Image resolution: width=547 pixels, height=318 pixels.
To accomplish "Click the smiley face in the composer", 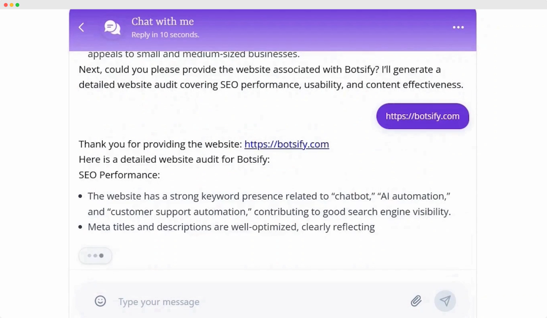I will click(100, 301).
